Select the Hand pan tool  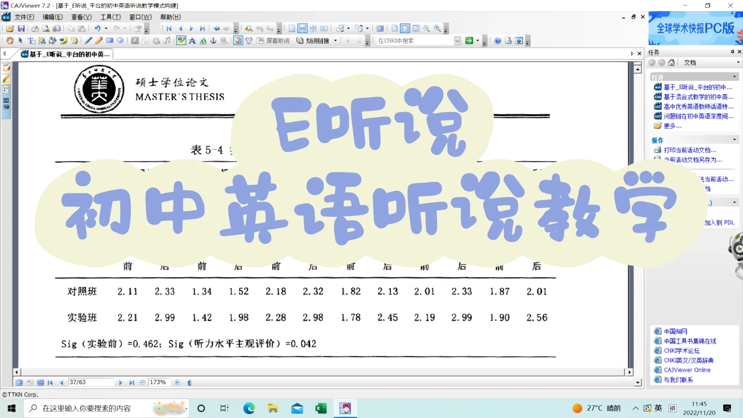(x=10, y=41)
